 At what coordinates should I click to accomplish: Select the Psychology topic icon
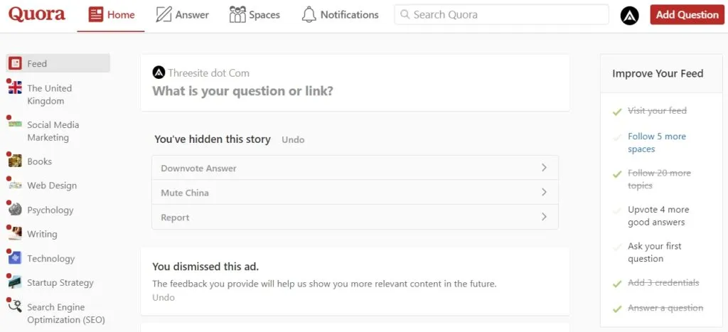15,210
